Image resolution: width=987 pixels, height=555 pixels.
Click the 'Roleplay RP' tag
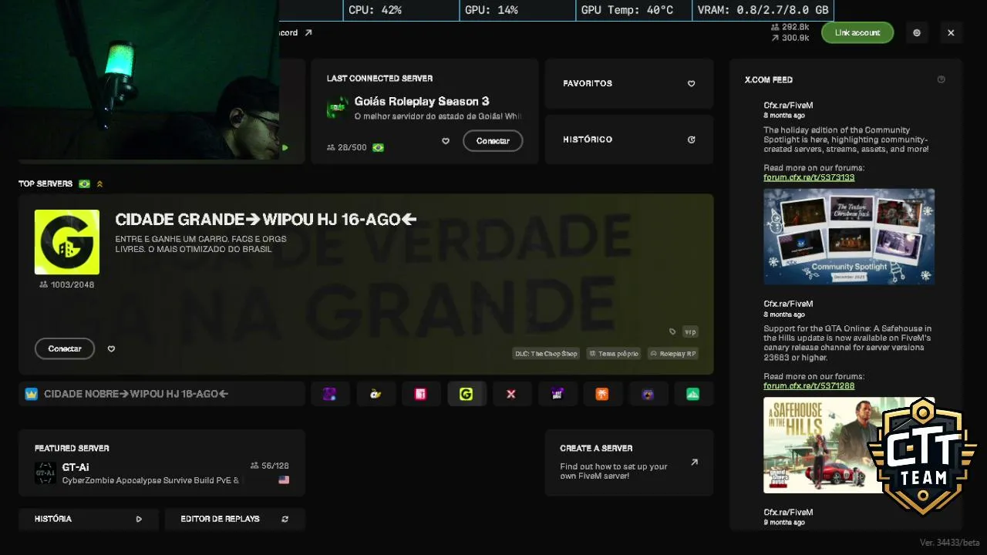[x=673, y=354]
